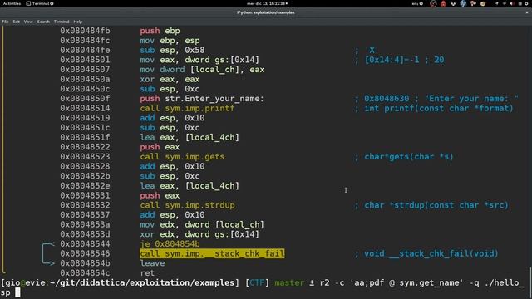Click address 0x080484fb

85,31
